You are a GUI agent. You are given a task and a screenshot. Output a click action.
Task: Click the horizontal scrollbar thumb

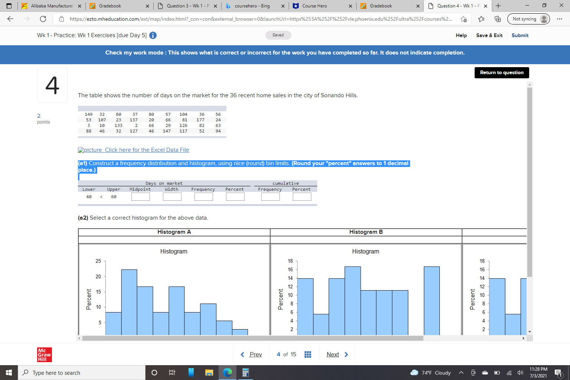[x=253, y=338]
